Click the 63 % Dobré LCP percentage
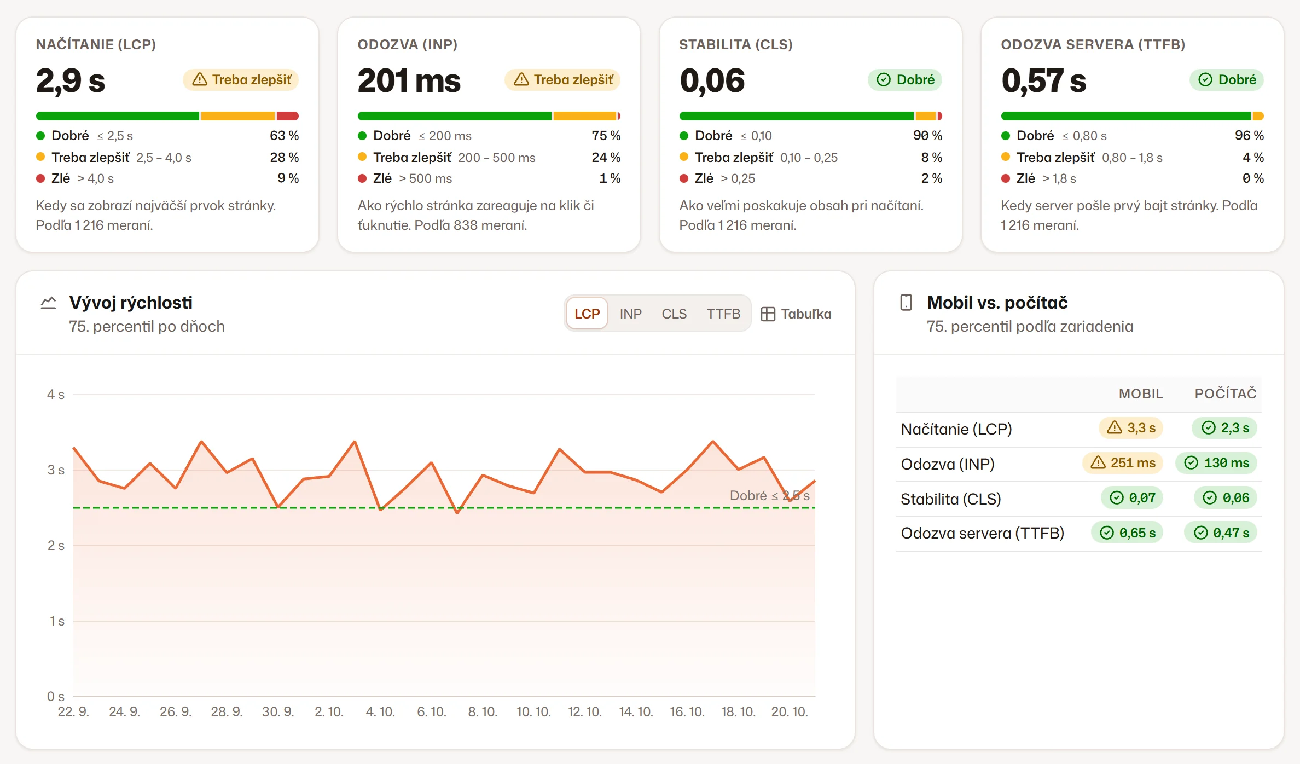The width and height of the screenshot is (1300, 764). tap(285, 135)
